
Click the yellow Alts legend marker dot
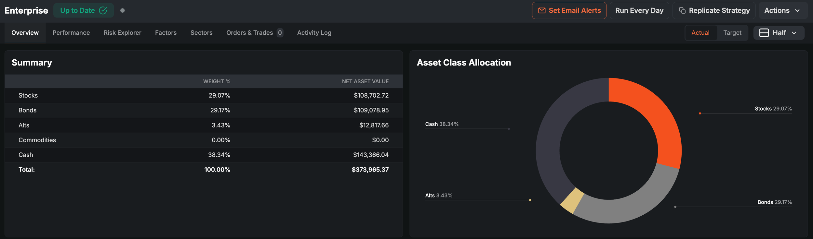(530, 200)
